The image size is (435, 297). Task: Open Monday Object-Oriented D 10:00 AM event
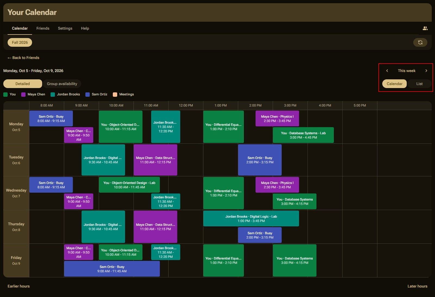coord(120,127)
